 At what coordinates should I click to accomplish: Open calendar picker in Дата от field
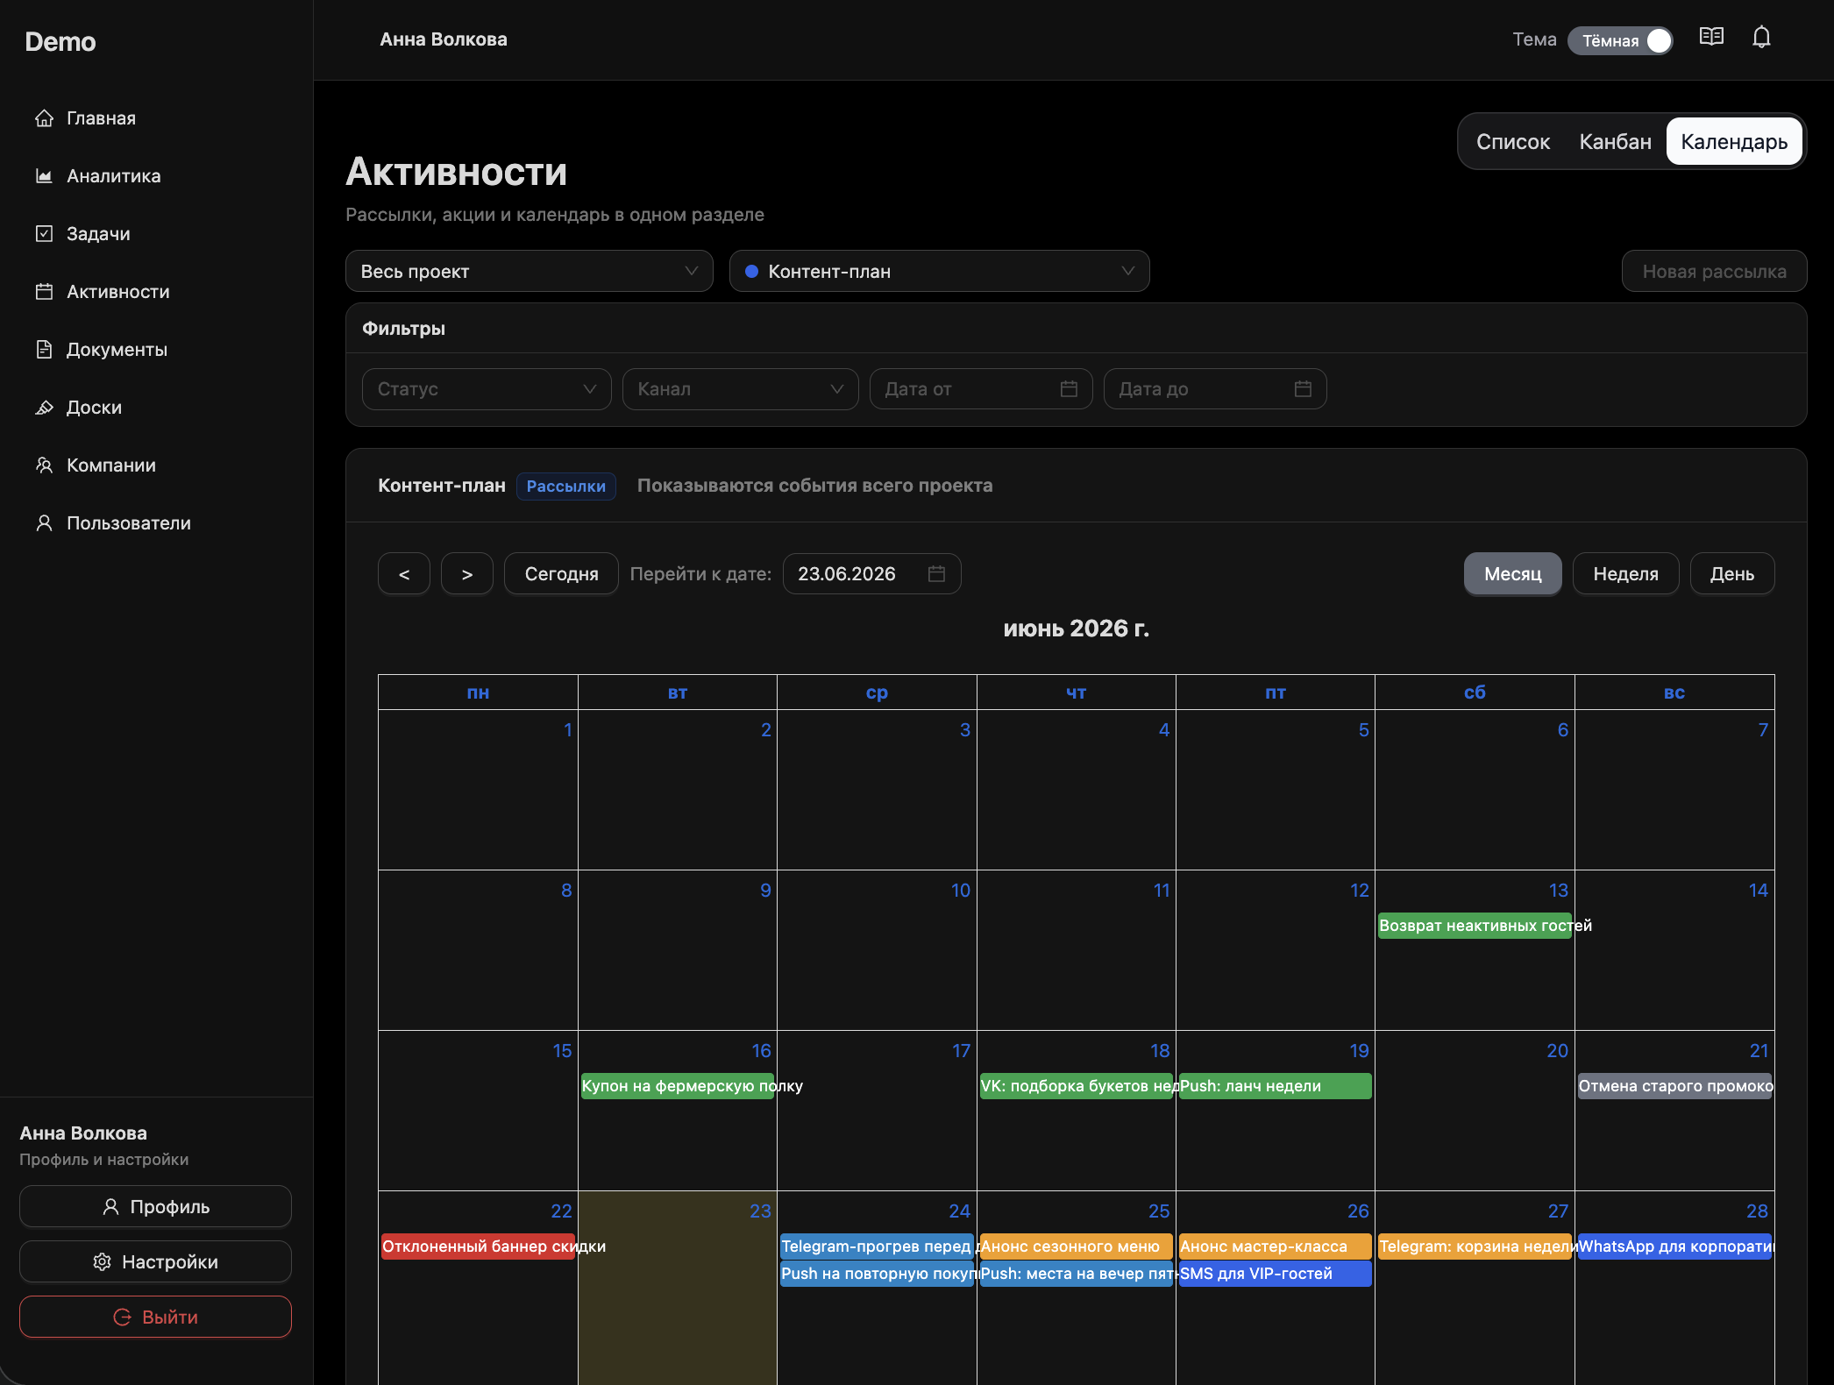click(1069, 389)
